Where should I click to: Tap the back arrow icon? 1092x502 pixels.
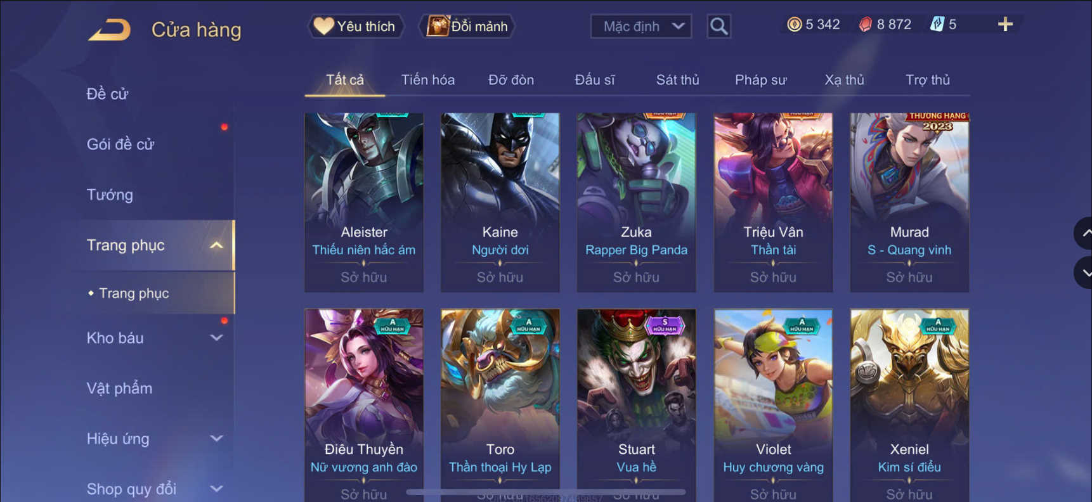(109, 30)
